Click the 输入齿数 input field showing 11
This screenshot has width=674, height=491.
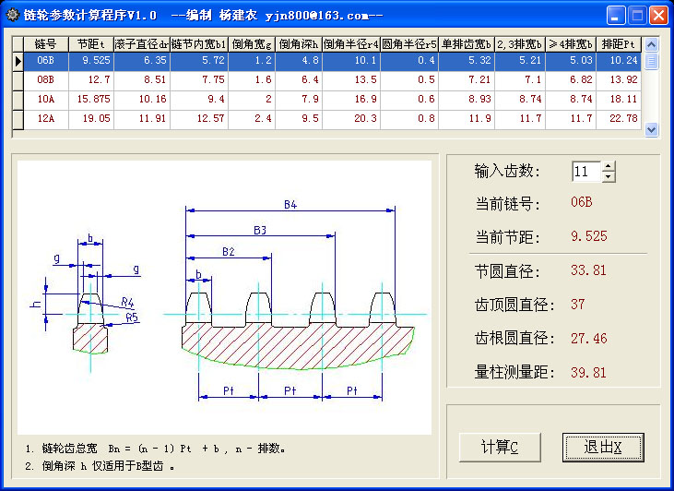pyautogui.click(x=586, y=172)
